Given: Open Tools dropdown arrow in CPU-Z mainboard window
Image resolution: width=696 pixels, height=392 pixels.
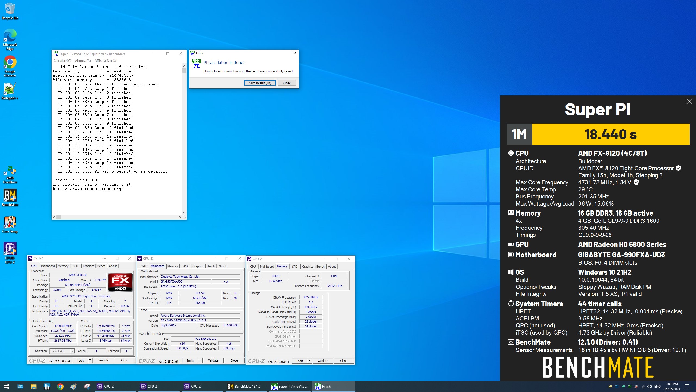Looking at the screenshot, I should [200, 360].
